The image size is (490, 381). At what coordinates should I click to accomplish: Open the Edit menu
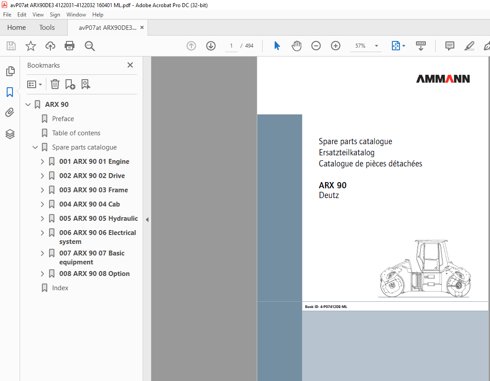pyautogui.click(x=22, y=15)
